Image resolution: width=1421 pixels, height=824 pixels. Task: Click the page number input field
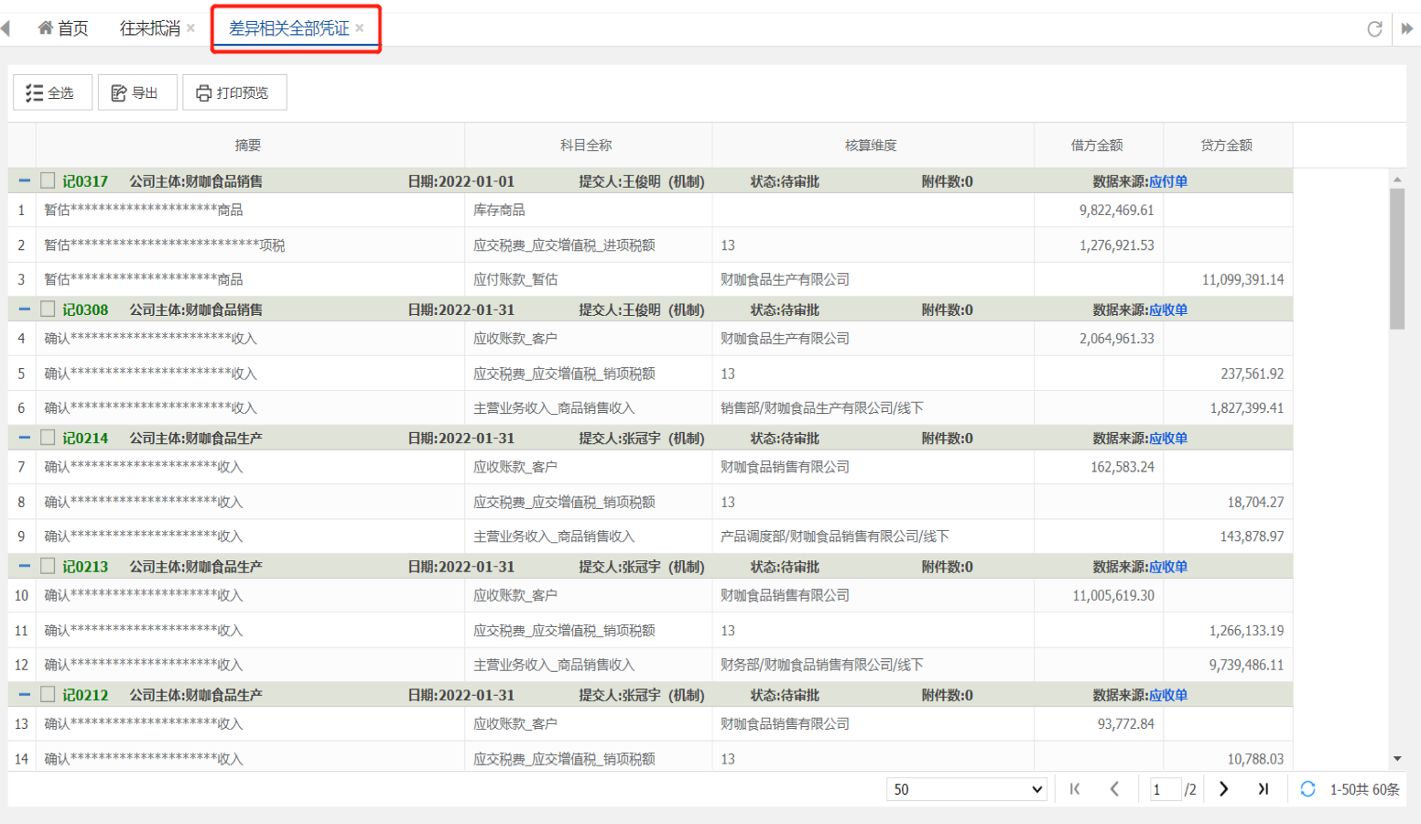1164,789
